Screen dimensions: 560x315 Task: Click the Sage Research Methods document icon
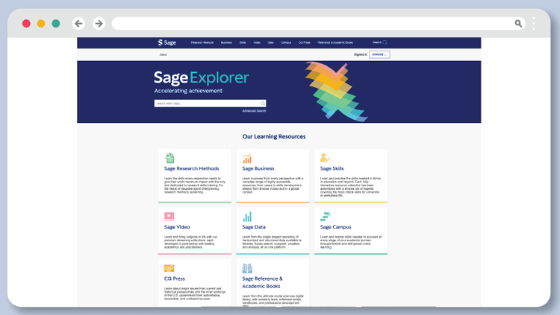point(169,158)
